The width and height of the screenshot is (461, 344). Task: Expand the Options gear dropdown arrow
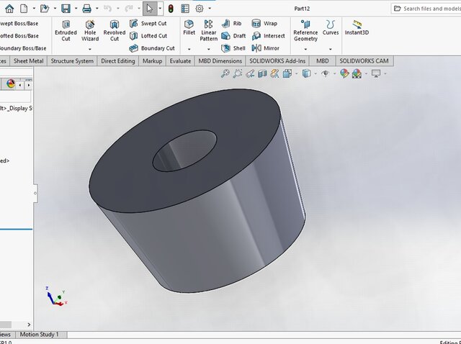tap(210, 9)
